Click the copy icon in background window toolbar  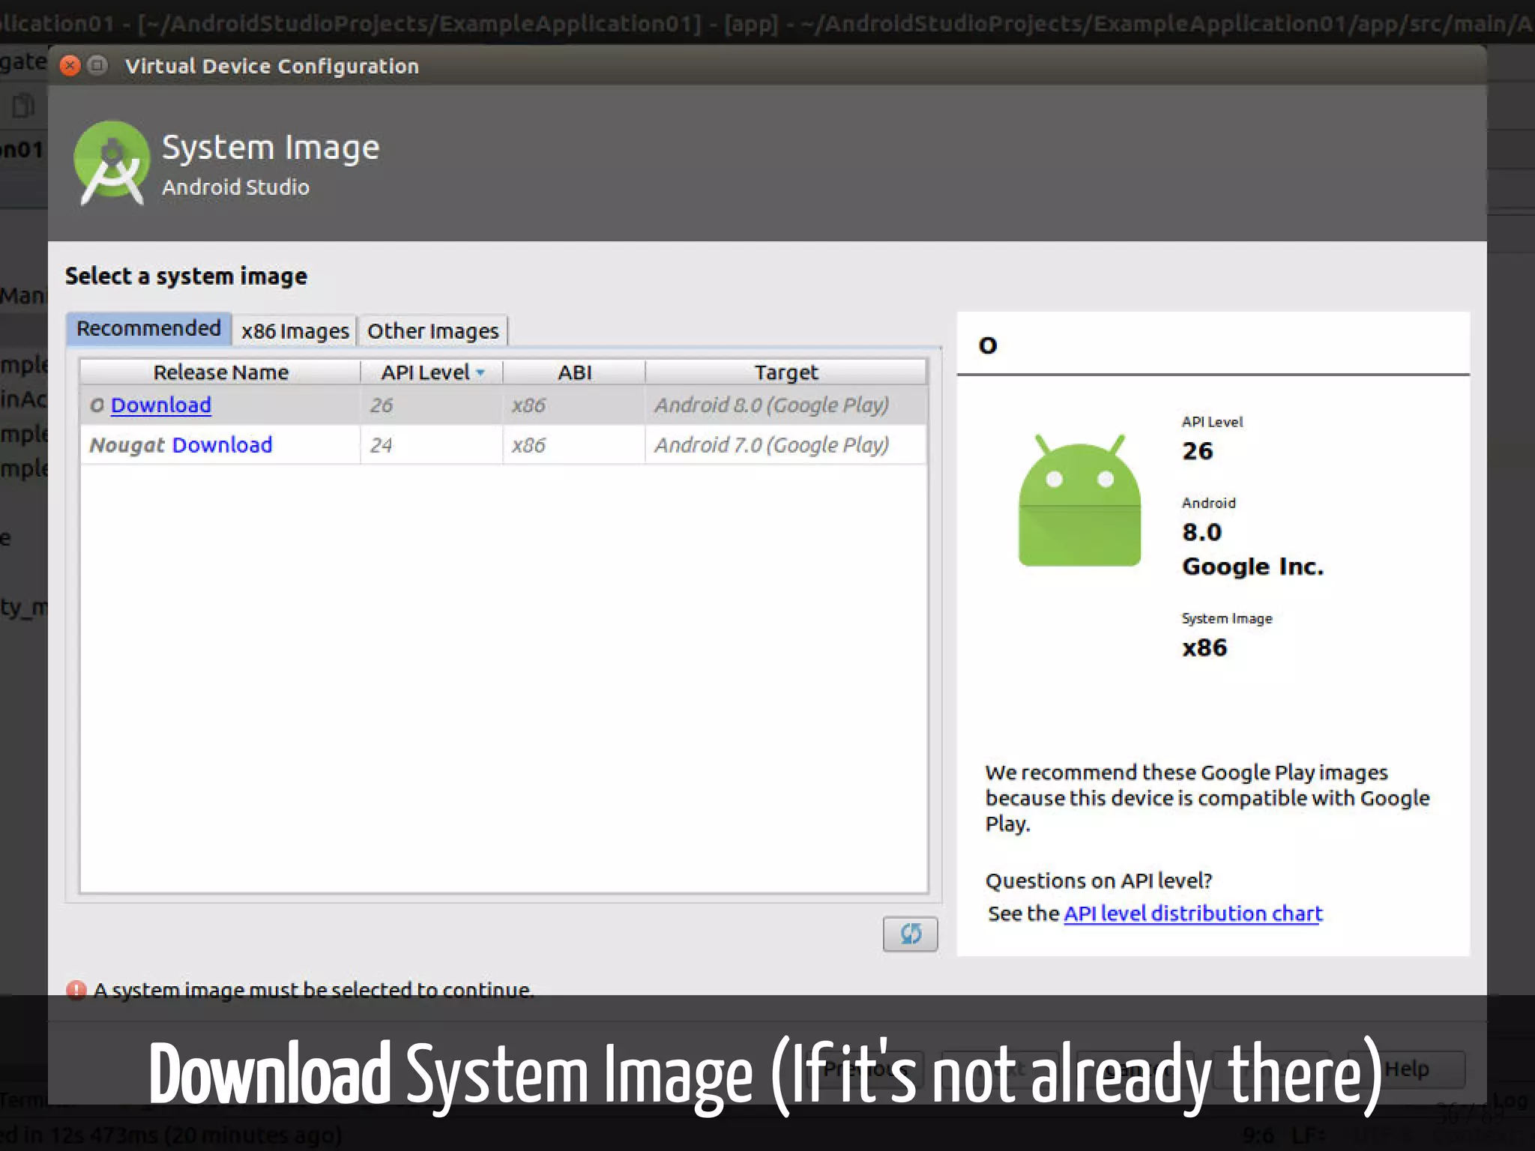23,106
